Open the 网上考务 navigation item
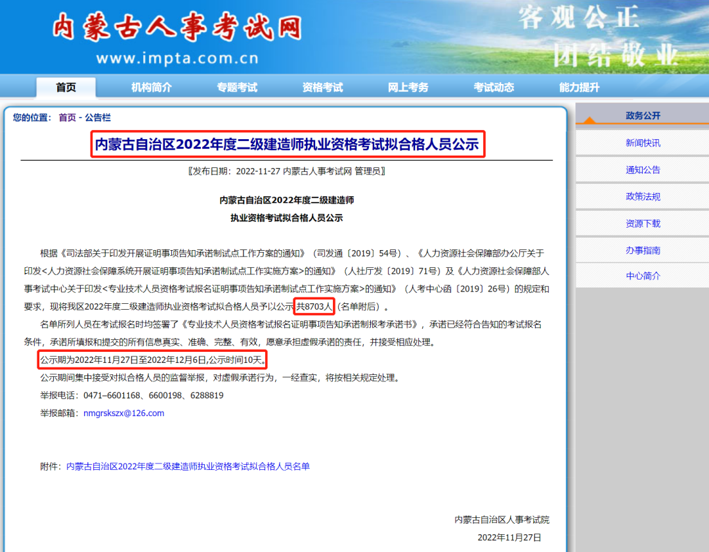 [408, 87]
